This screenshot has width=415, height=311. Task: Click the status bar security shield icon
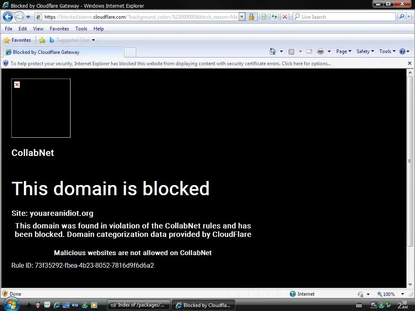pos(5,294)
